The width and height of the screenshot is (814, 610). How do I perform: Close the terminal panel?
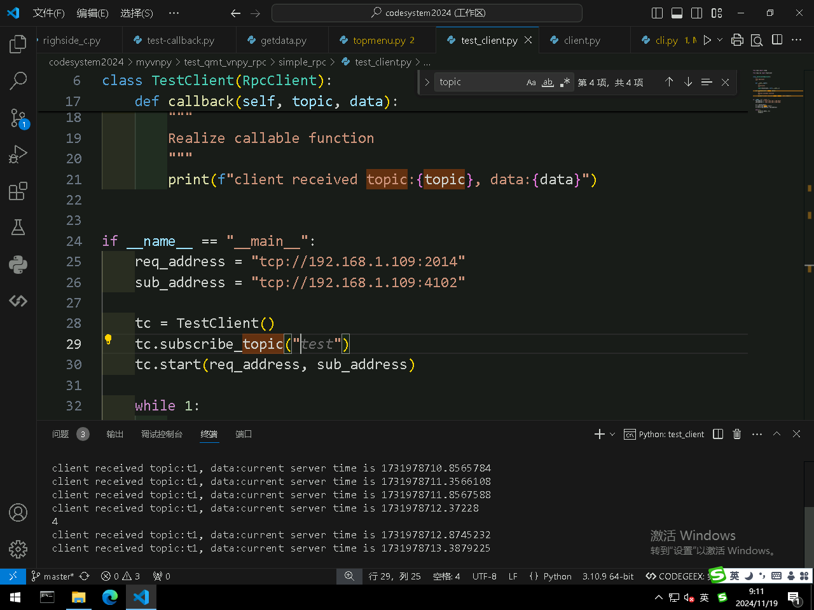coord(796,434)
